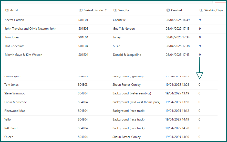The width and height of the screenshot is (227, 142).
Task: Open the Artist column header menu
Action: [14, 10]
